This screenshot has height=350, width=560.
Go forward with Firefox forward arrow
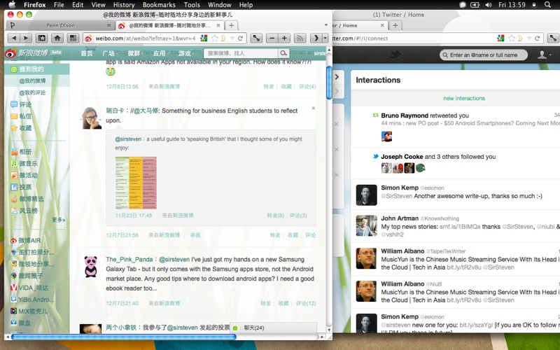[x=26, y=38]
